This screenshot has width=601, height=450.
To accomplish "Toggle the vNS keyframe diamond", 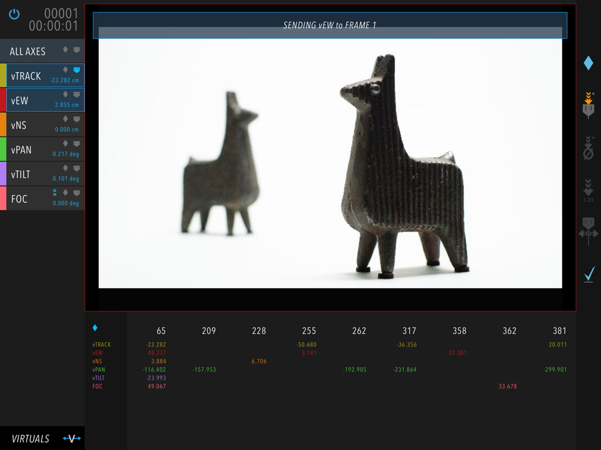I will 66,119.
